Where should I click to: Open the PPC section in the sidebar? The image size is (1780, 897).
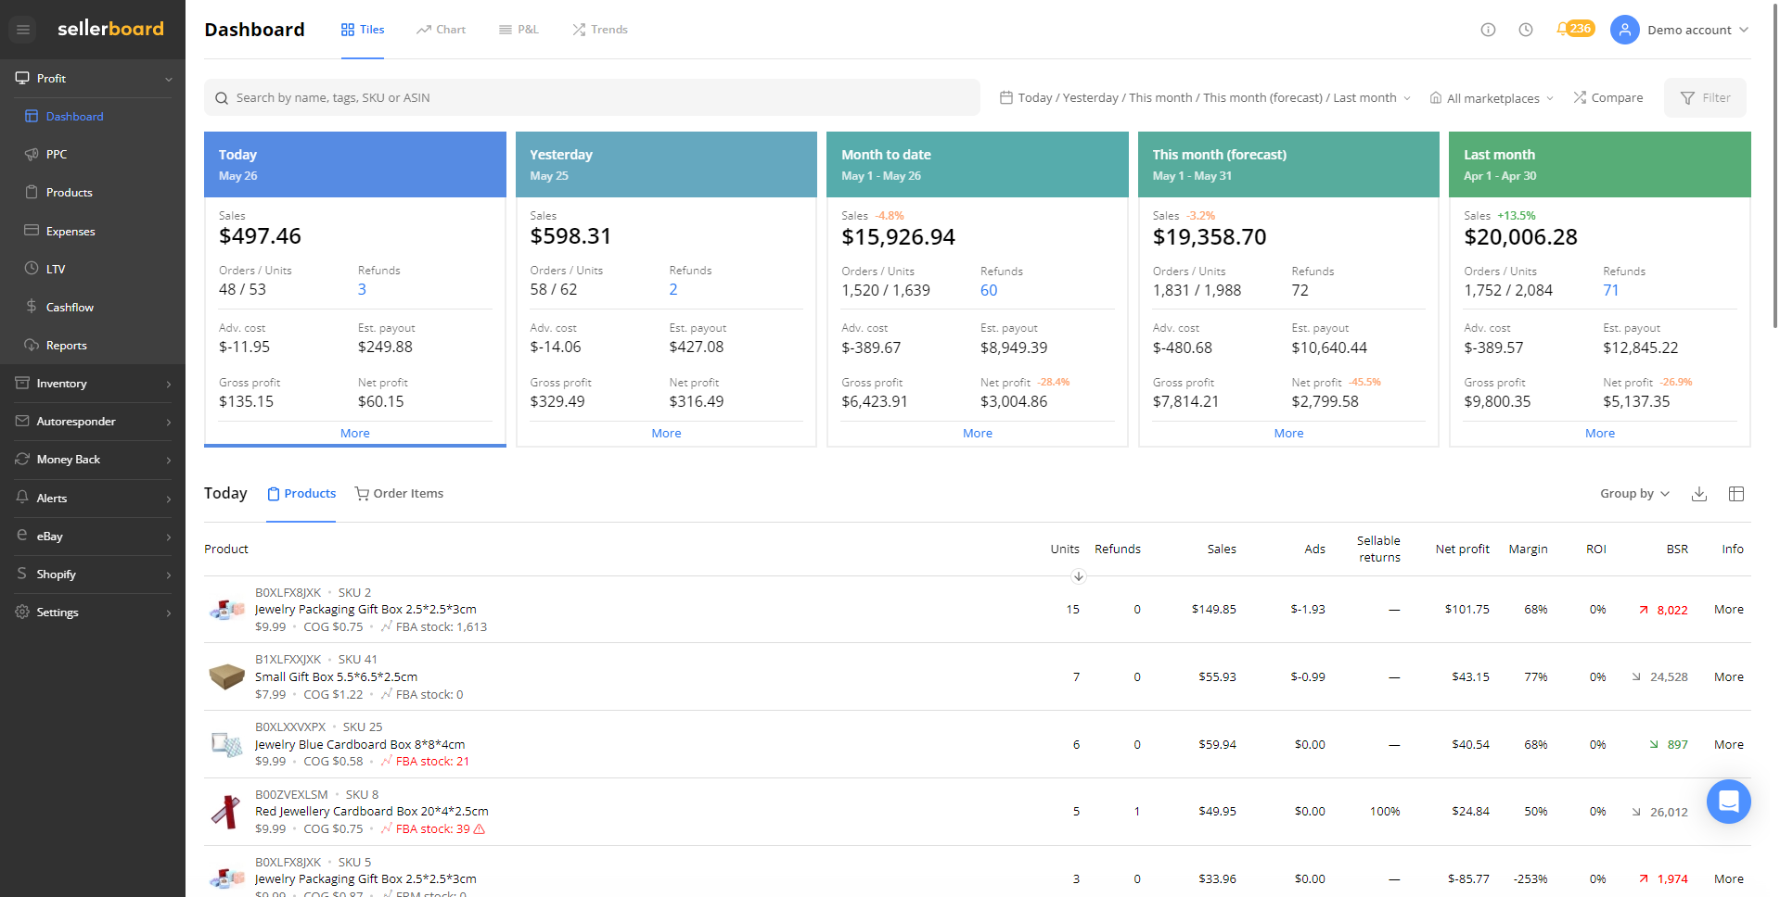pyautogui.click(x=56, y=154)
